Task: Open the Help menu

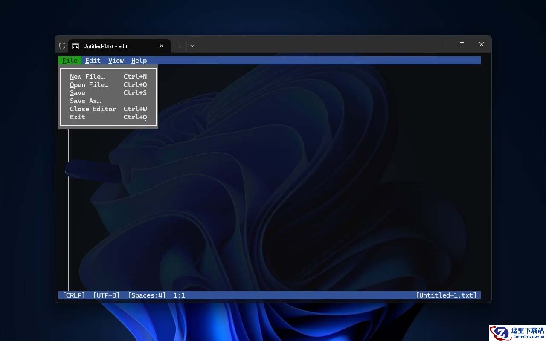Action: 139,61
